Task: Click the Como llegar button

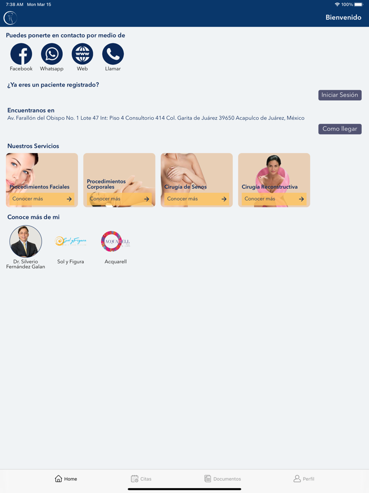Action: tap(340, 129)
